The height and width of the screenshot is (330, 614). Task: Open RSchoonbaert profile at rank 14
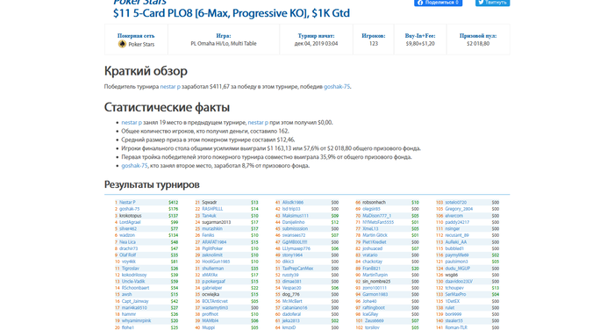point(135,288)
